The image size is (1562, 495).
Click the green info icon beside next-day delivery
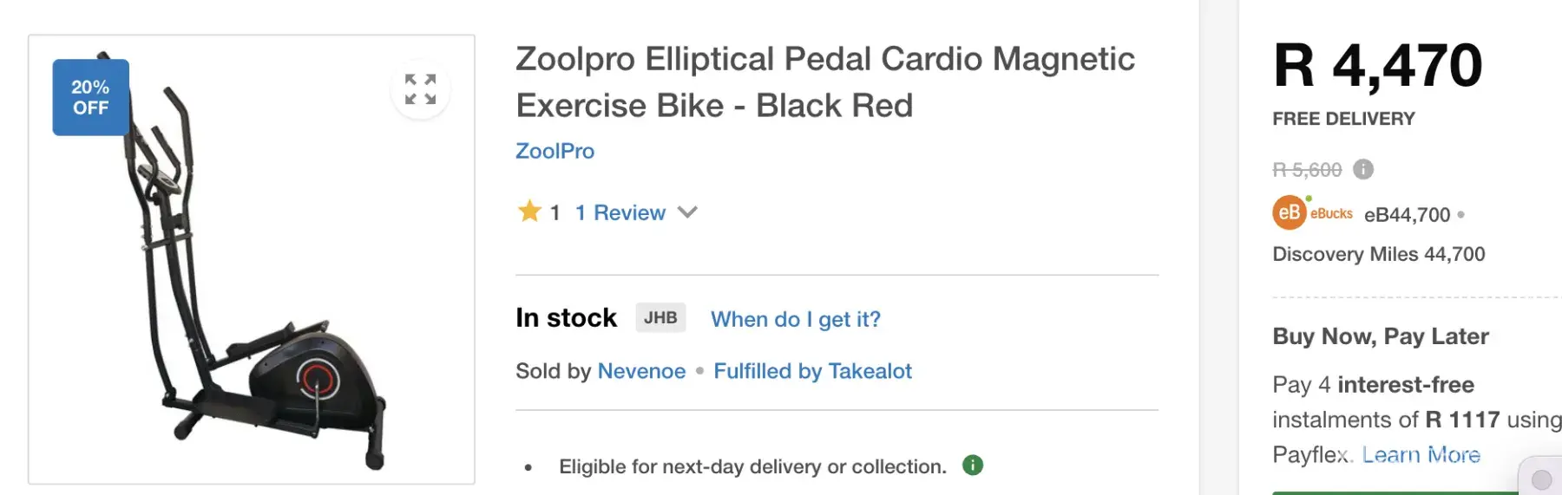[973, 466]
